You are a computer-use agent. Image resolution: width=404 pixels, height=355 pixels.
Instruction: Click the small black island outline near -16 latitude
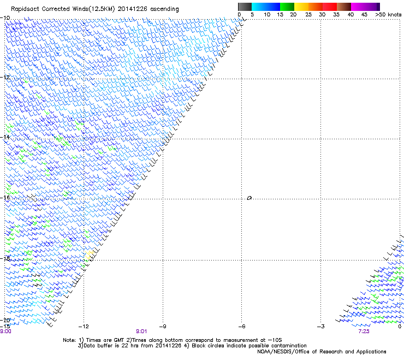[x=249, y=198]
